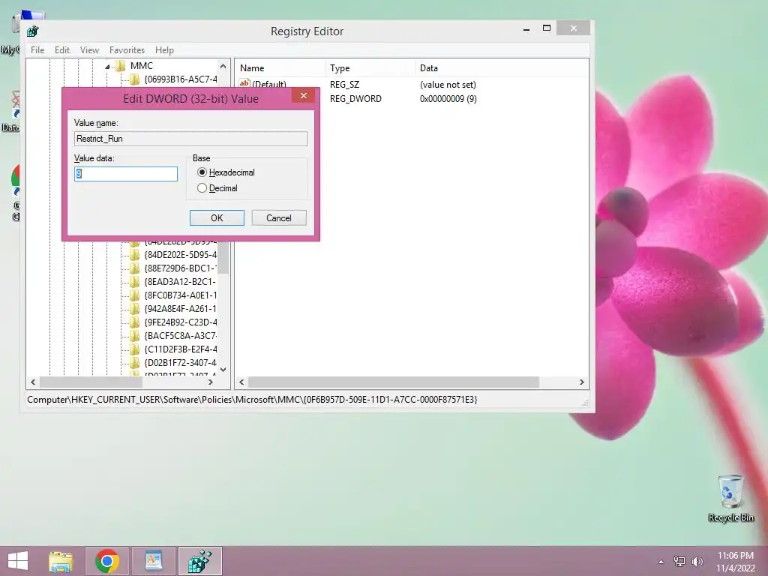
Task: Click the Registry Editor title bar icon
Action: [x=33, y=31]
